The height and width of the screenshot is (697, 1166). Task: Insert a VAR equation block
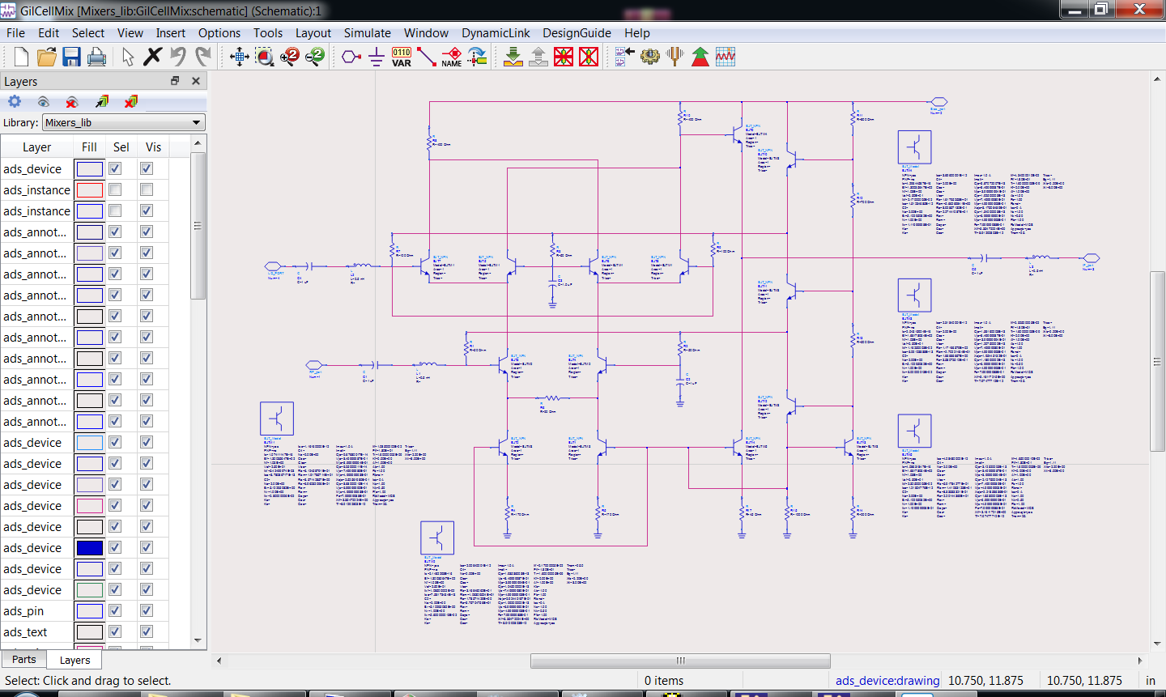pos(402,57)
